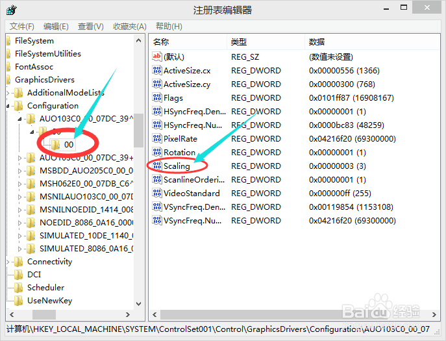Select the FileSystem key
The image size is (446, 341).
[x=34, y=41]
